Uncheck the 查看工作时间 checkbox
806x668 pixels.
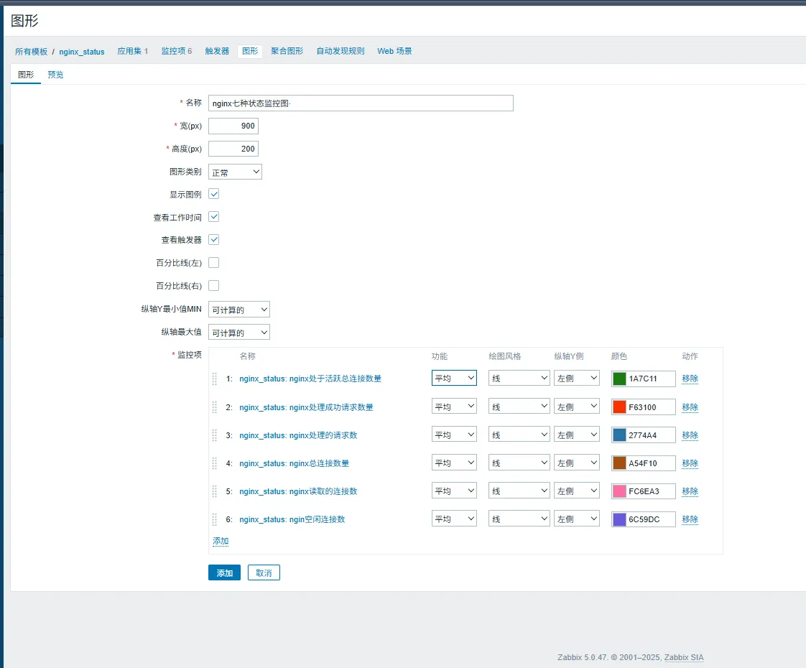[x=213, y=217]
